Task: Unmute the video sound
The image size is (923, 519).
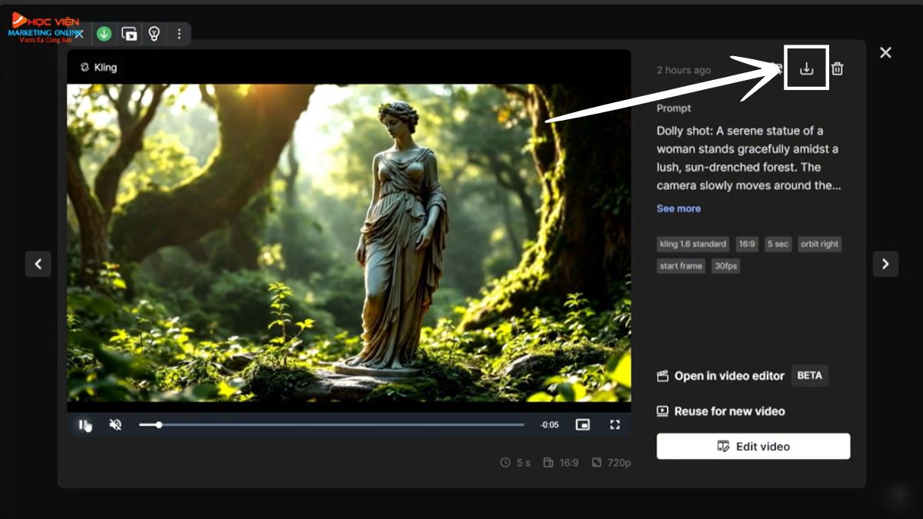Action: tap(115, 424)
